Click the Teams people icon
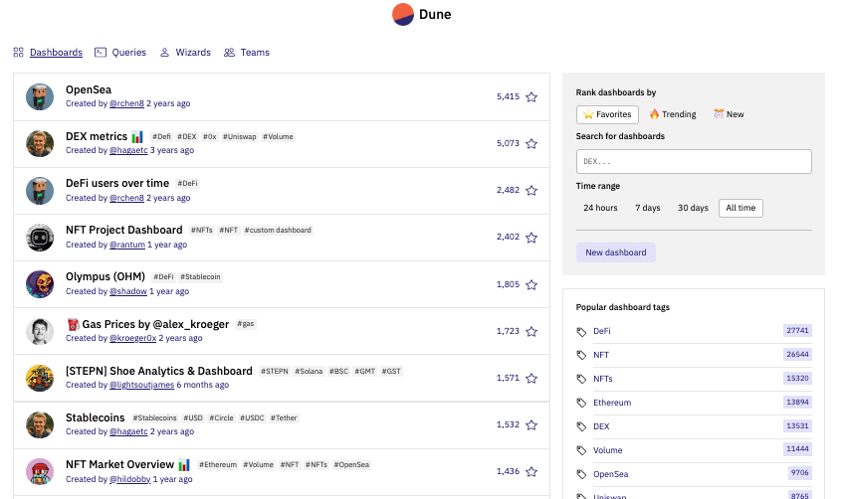 229,52
